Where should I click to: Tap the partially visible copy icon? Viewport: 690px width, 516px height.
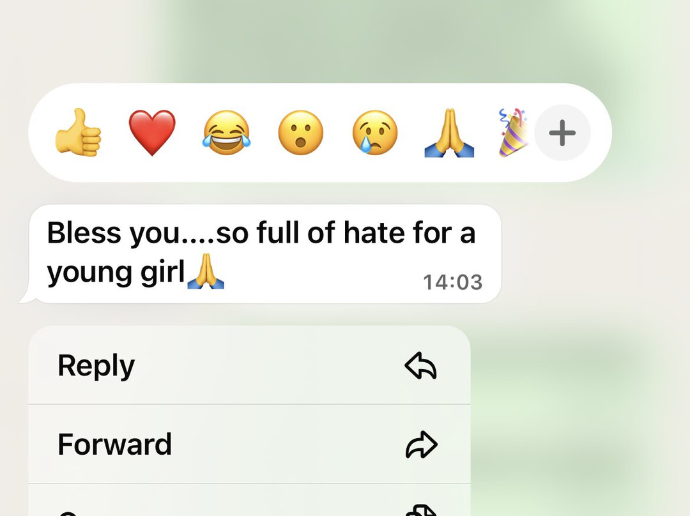tap(421, 510)
